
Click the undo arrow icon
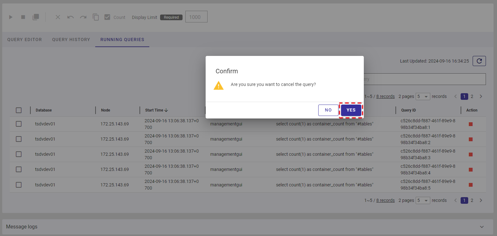[x=70, y=17]
